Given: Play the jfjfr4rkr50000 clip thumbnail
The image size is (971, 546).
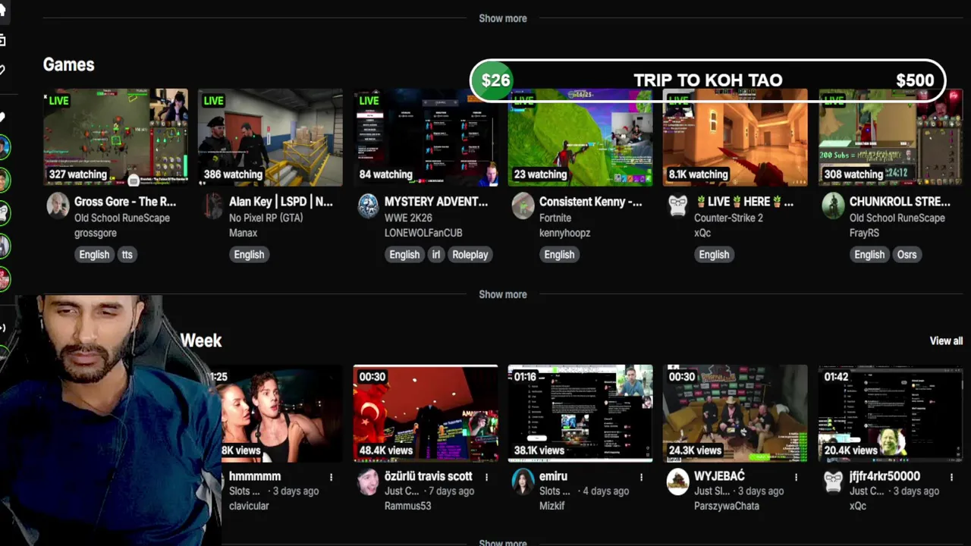Looking at the screenshot, I should tap(890, 413).
